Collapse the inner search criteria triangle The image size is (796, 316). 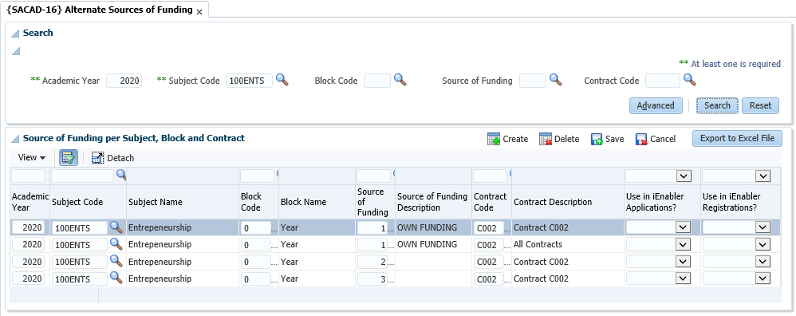16,51
